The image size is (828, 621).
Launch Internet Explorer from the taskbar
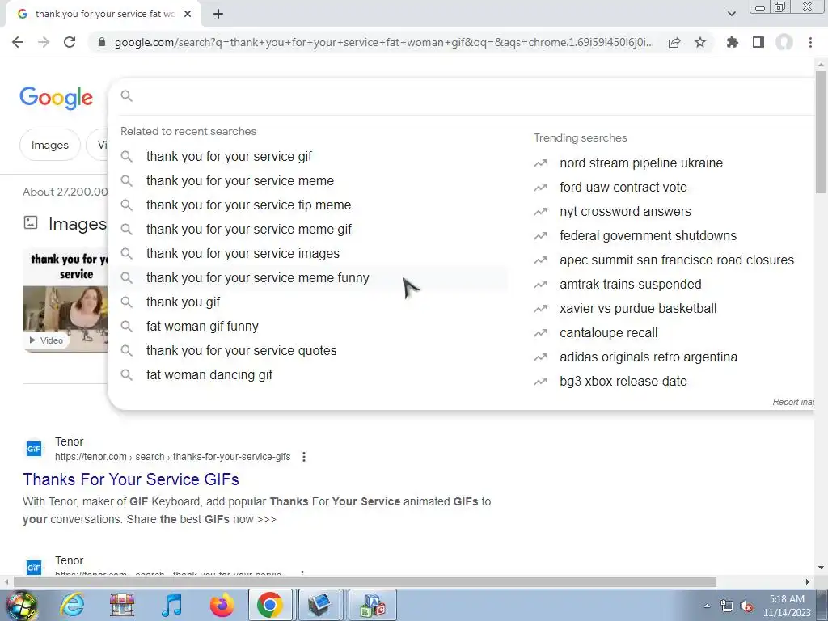(72, 605)
